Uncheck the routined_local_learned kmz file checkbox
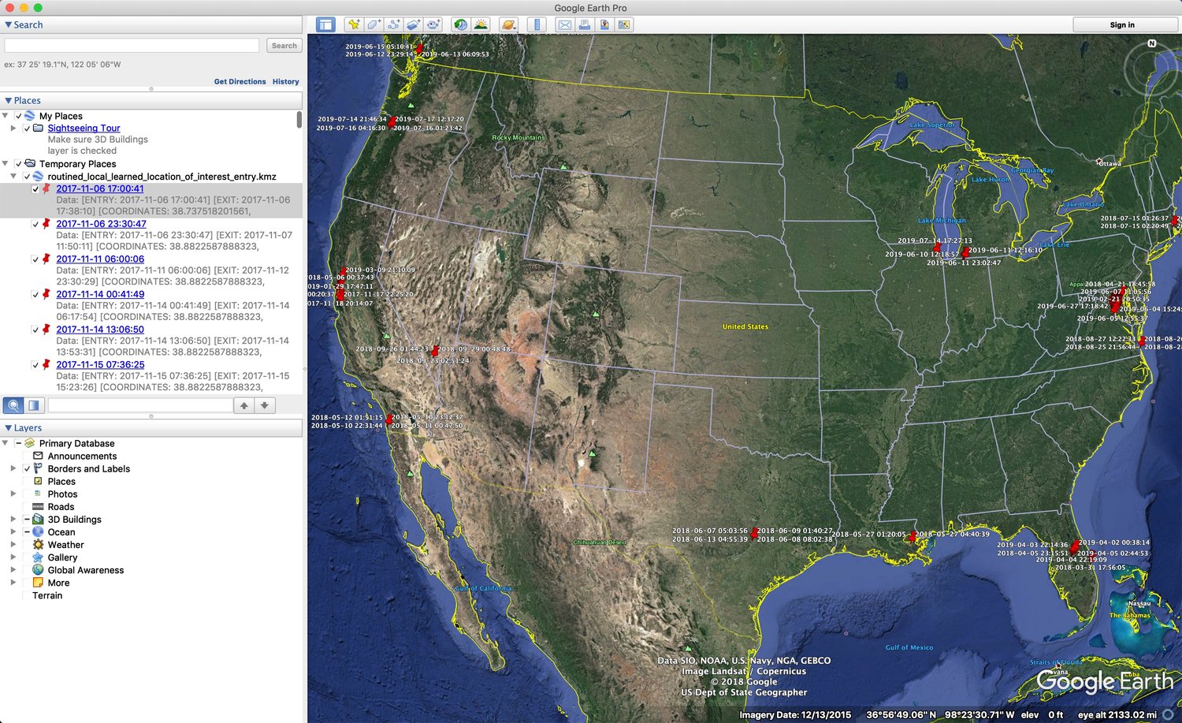The height and width of the screenshot is (723, 1182). (x=27, y=177)
